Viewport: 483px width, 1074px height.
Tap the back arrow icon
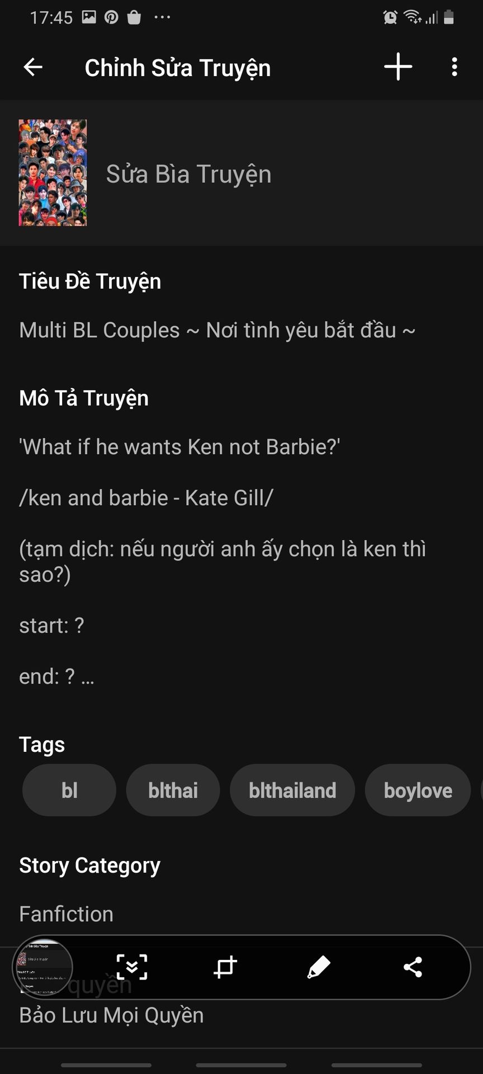[x=33, y=67]
